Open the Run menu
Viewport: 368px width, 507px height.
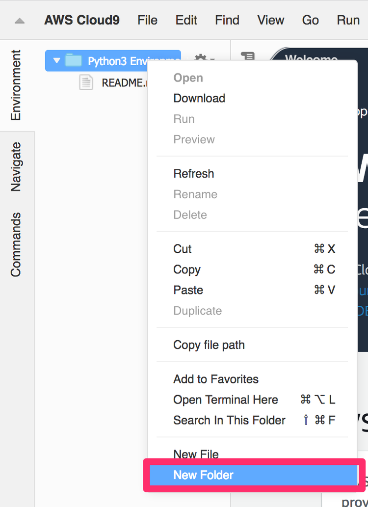[348, 20]
